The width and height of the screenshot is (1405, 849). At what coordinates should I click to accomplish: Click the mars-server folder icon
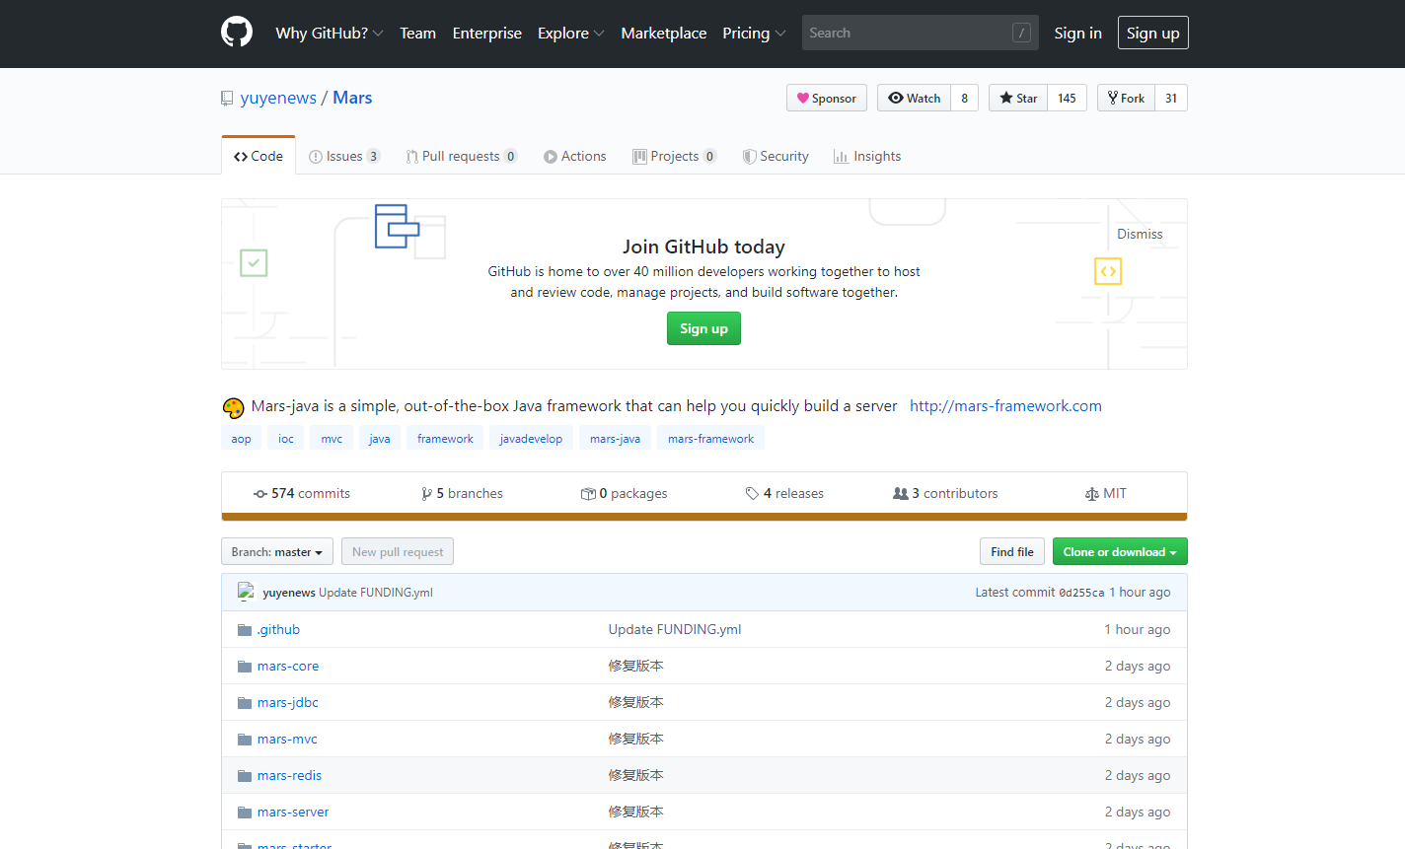tap(245, 812)
